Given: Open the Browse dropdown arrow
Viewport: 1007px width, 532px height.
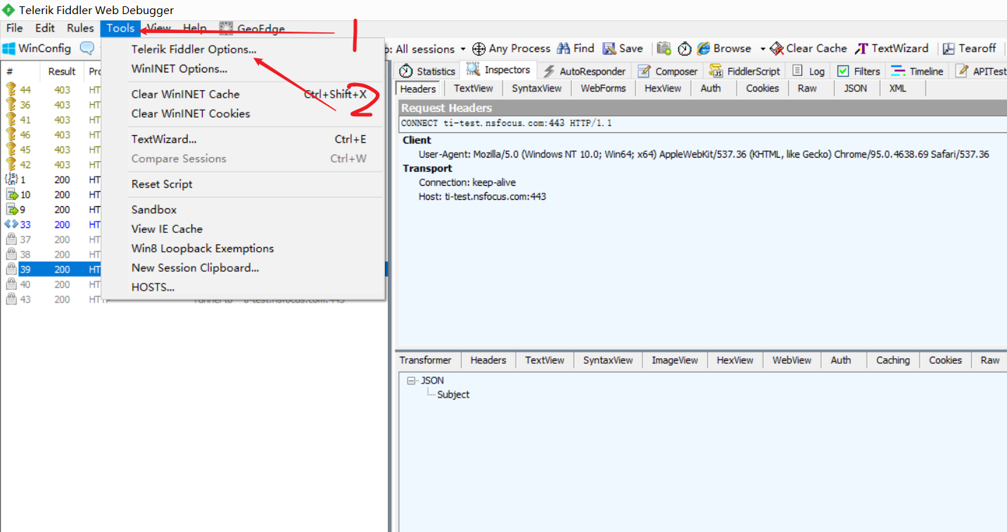Looking at the screenshot, I should 764,49.
